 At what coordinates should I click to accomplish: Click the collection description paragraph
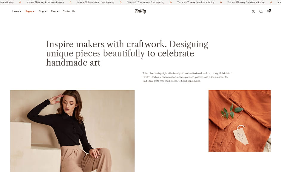point(188,77)
